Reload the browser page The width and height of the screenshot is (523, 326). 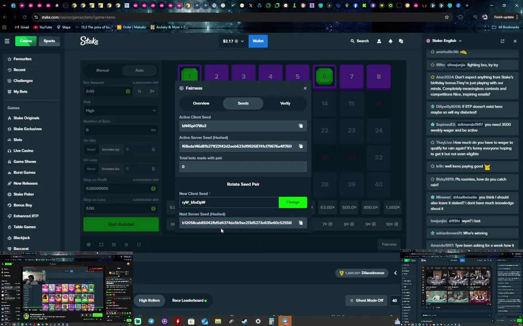pos(24,17)
